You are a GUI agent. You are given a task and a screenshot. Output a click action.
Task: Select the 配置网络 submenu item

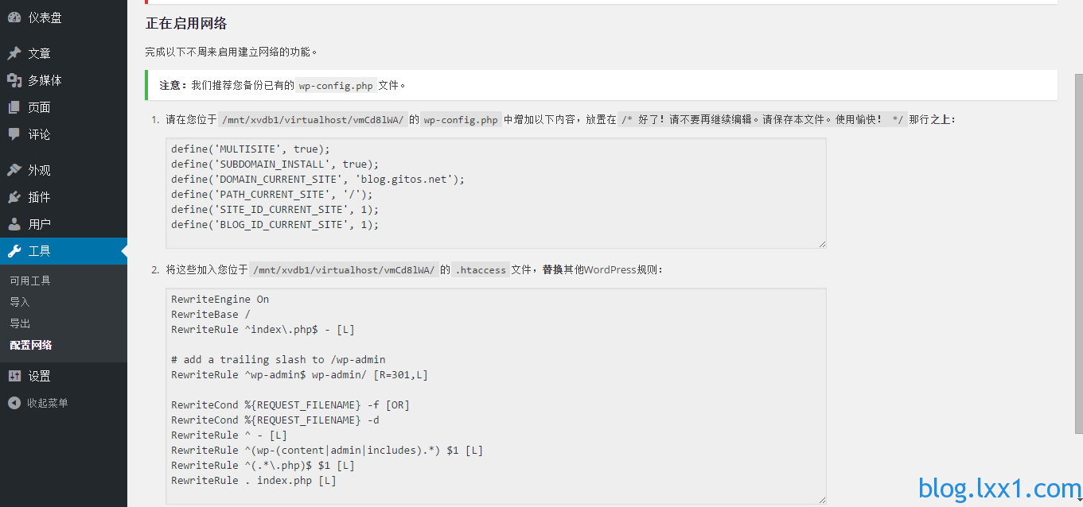[x=31, y=345]
